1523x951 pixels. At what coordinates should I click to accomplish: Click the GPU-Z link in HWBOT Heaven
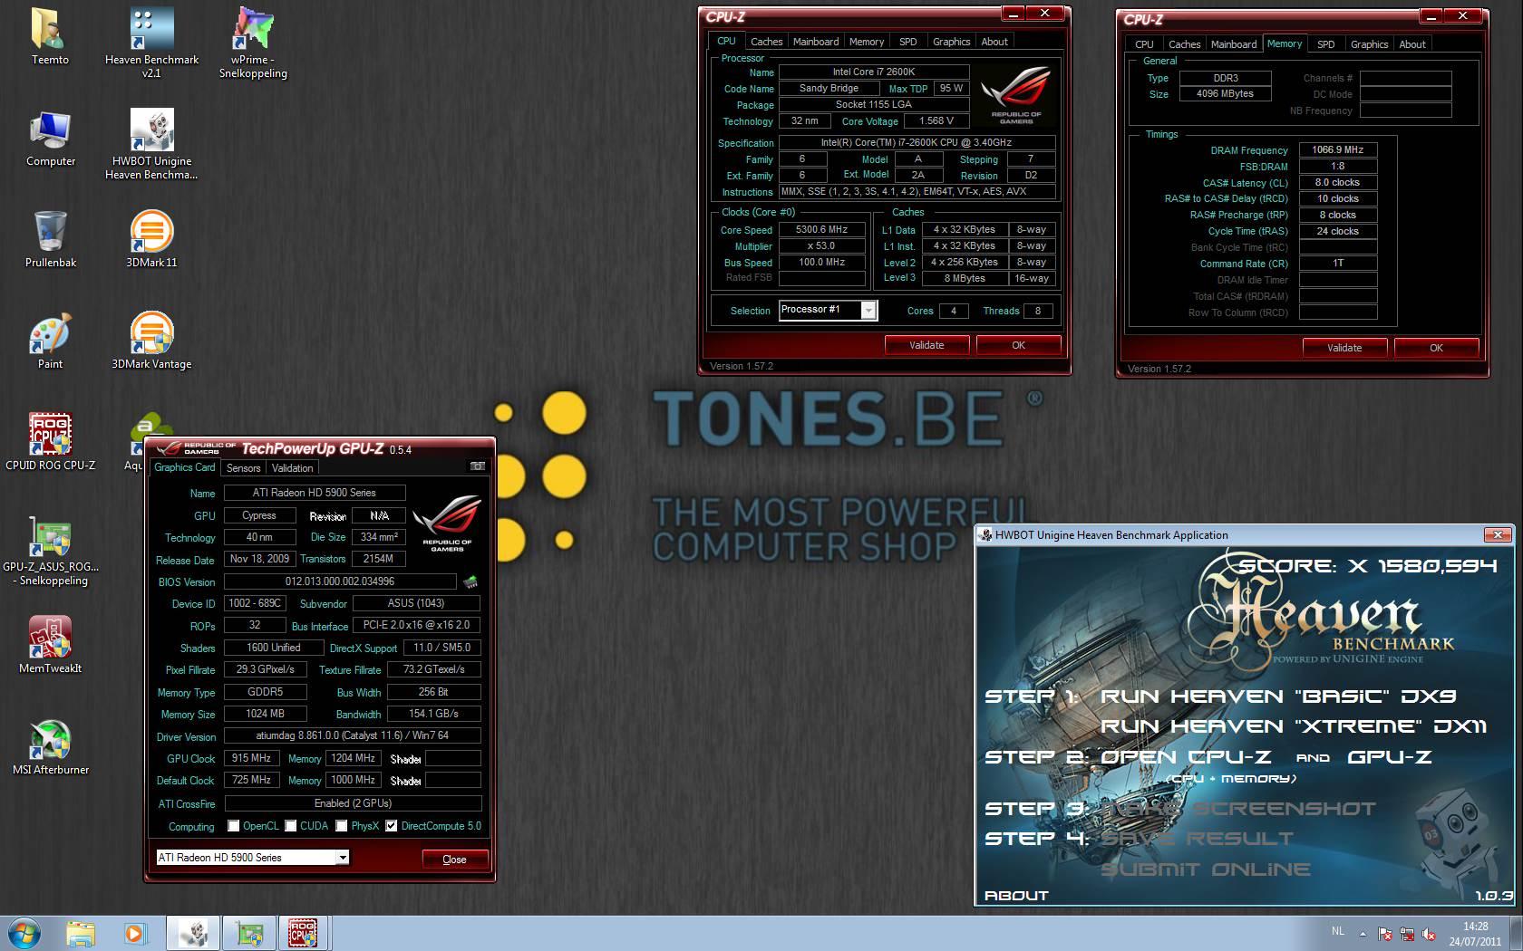point(1389,757)
